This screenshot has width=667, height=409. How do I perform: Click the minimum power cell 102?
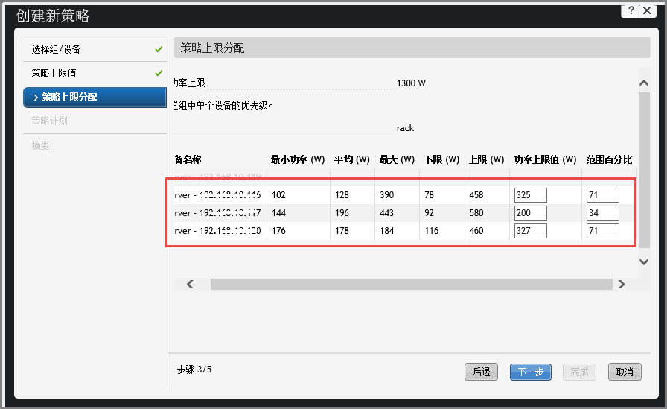click(x=278, y=195)
